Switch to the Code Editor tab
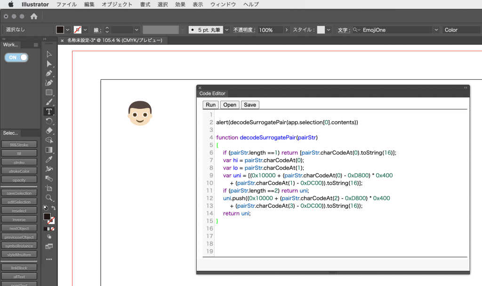Viewport: 482px width, 286px height. (x=212, y=93)
